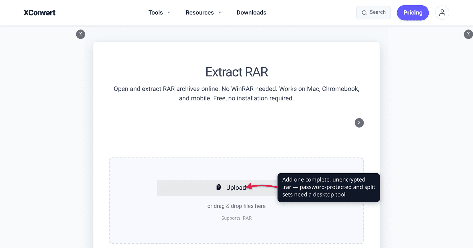
Task: Dismiss the banner above the upload area
Action: pos(359,123)
